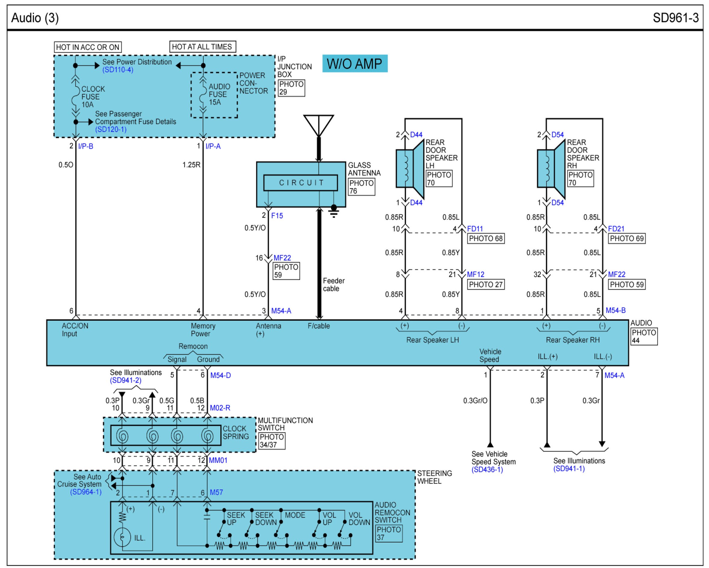The width and height of the screenshot is (709, 568).
Task: Select the clock fuse 10A symbol
Action: [76, 96]
